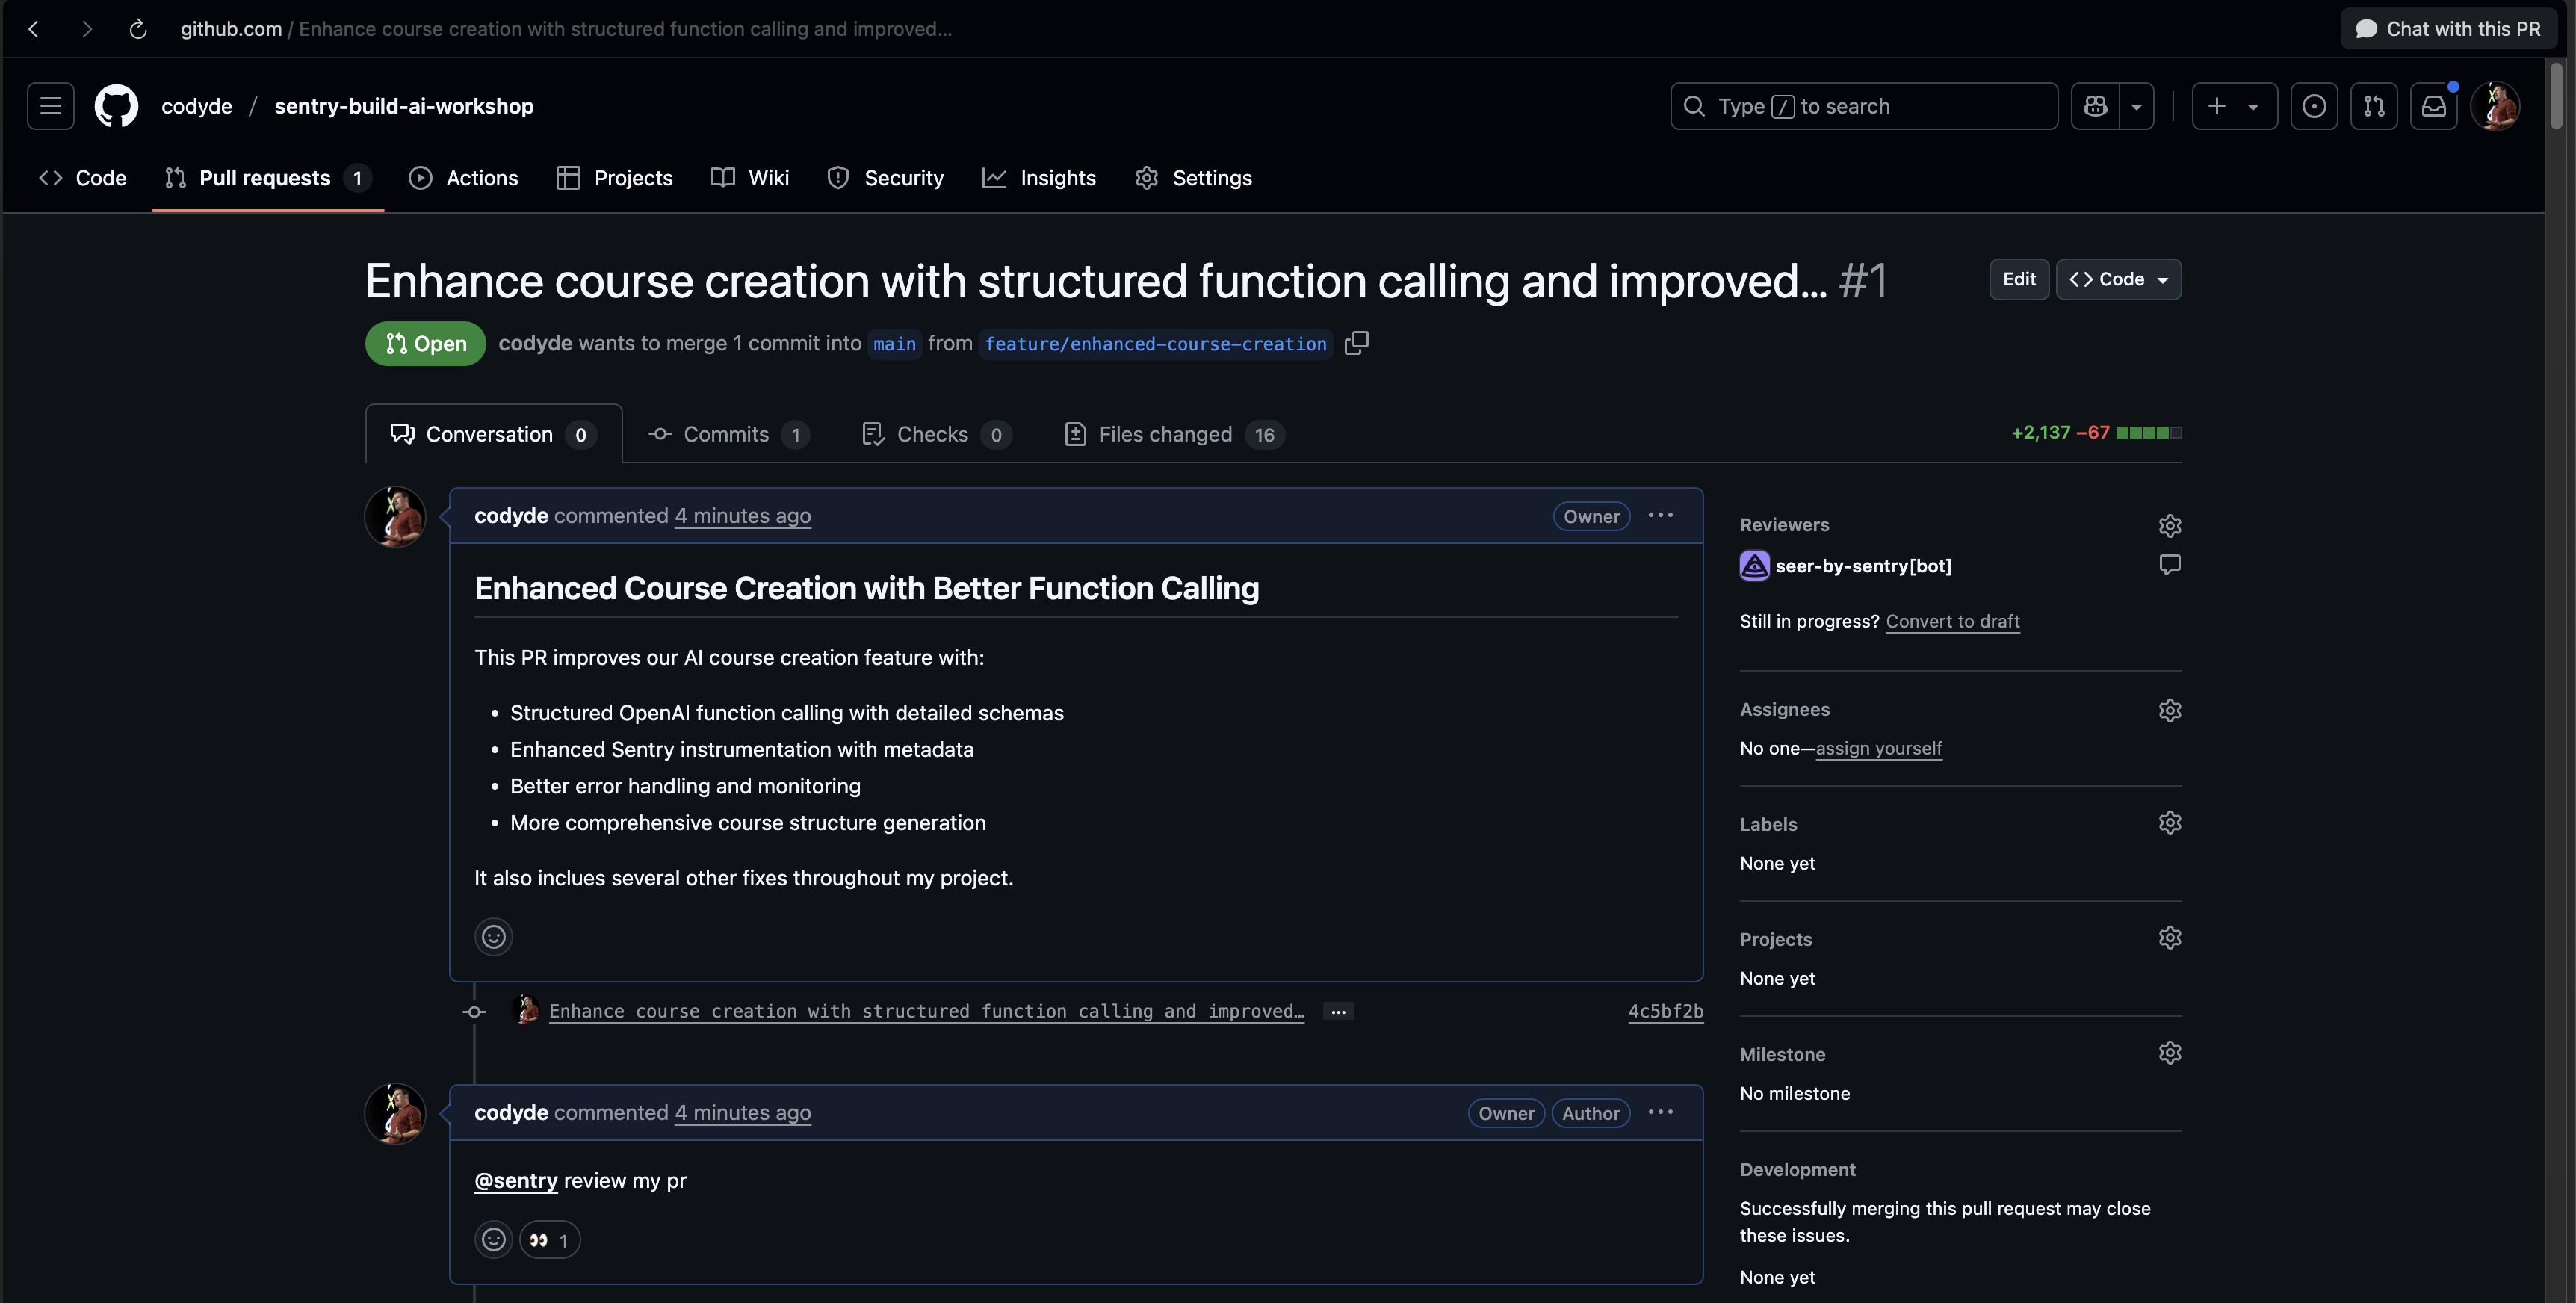Click the Edit title button
Image resolution: width=2576 pixels, height=1303 pixels.
2019,279
